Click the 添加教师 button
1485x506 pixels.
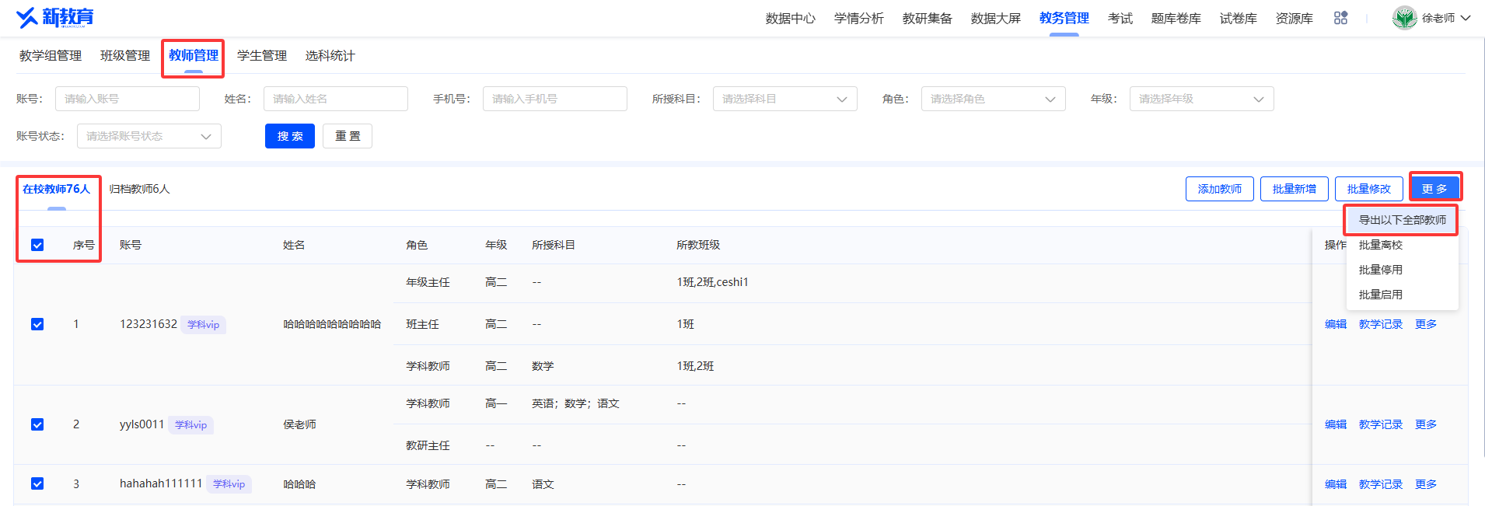pos(1219,189)
